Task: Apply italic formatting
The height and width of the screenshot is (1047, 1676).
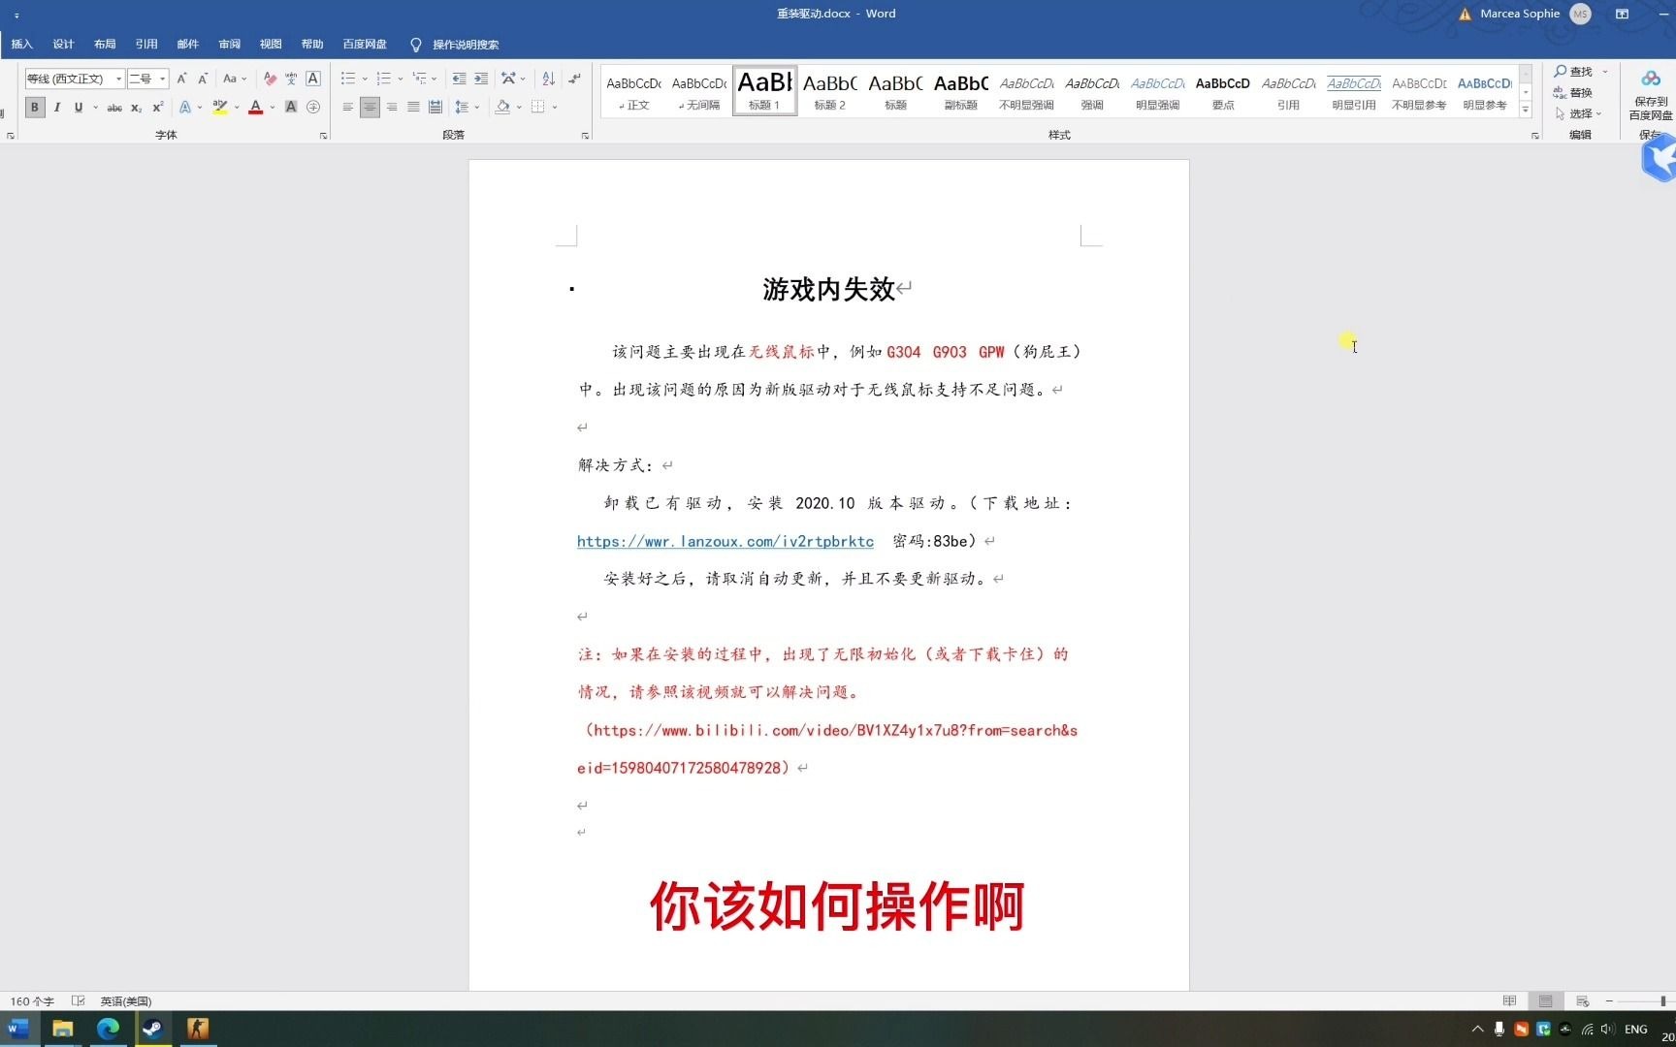Action: click(x=57, y=108)
